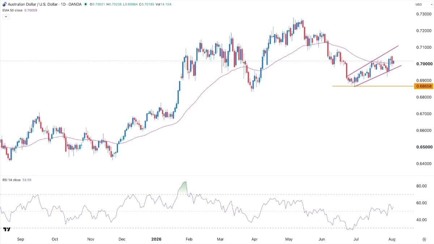This screenshot has width=434, height=244.
Task: Click the 0.70000 price axis label
Action: pos(424,64)
